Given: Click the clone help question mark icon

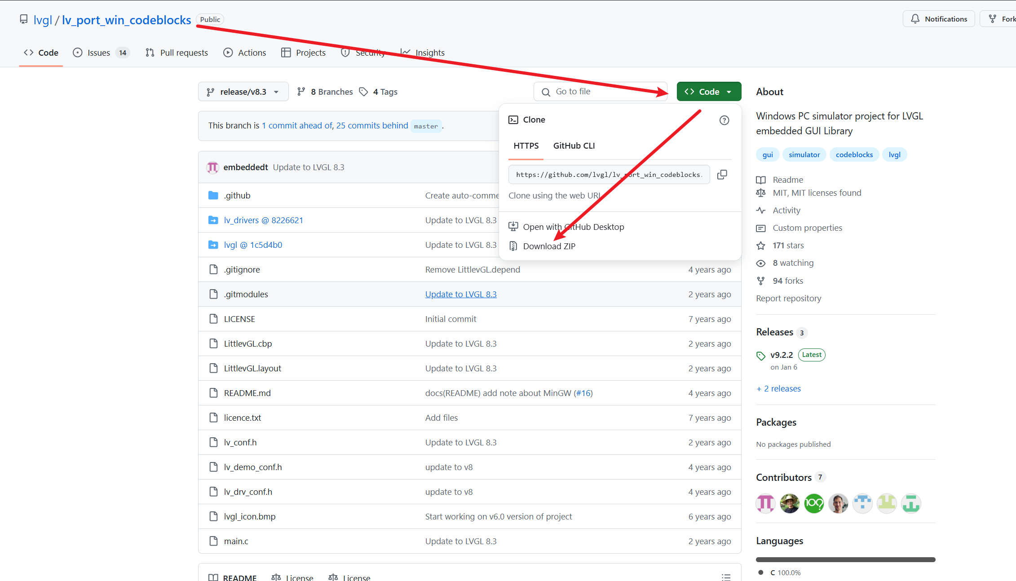Looking at the screenshot, I should tap(724, 120).
